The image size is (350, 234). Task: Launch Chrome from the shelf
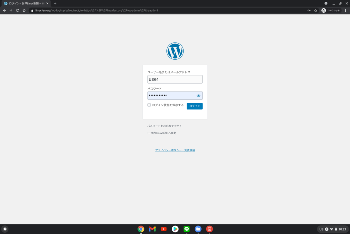141,229
